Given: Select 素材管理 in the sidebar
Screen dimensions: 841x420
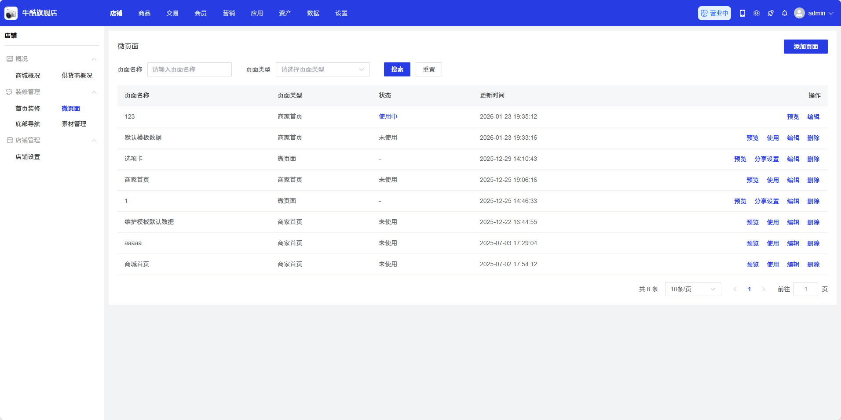Looking at the screenshot, I should (x=74, y=124).
